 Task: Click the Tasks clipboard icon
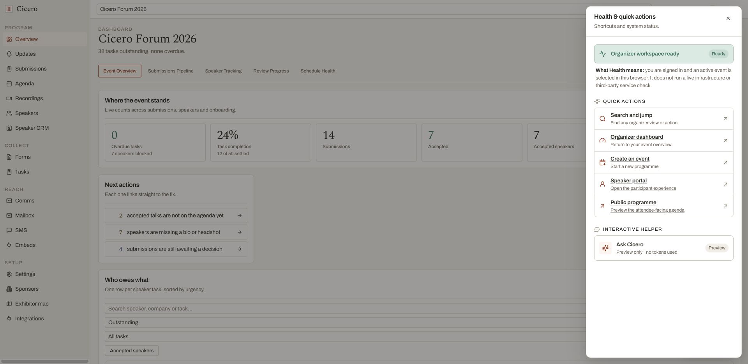[9, 172]
